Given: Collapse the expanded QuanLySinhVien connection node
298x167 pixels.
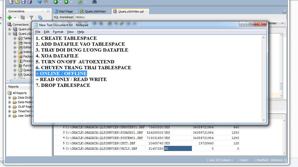Looking at the screenshot, I should (9, 34).
